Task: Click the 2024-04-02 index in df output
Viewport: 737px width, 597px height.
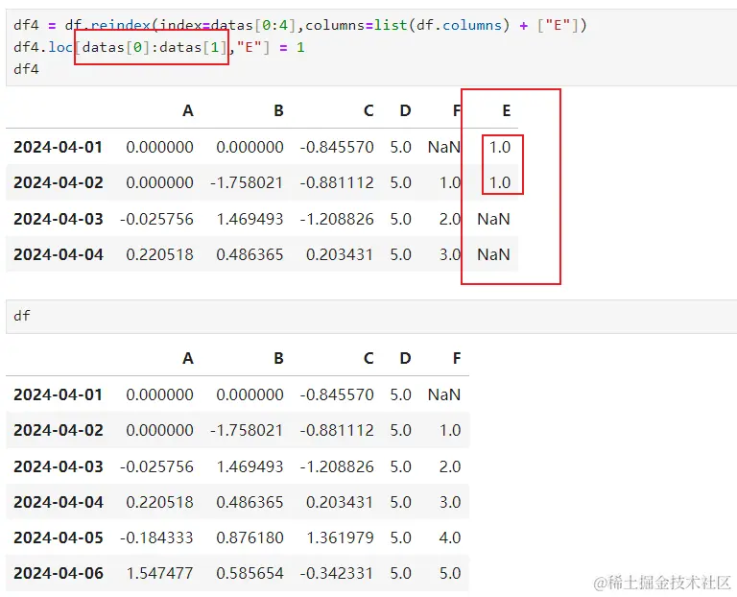Action: pos(59,431)
